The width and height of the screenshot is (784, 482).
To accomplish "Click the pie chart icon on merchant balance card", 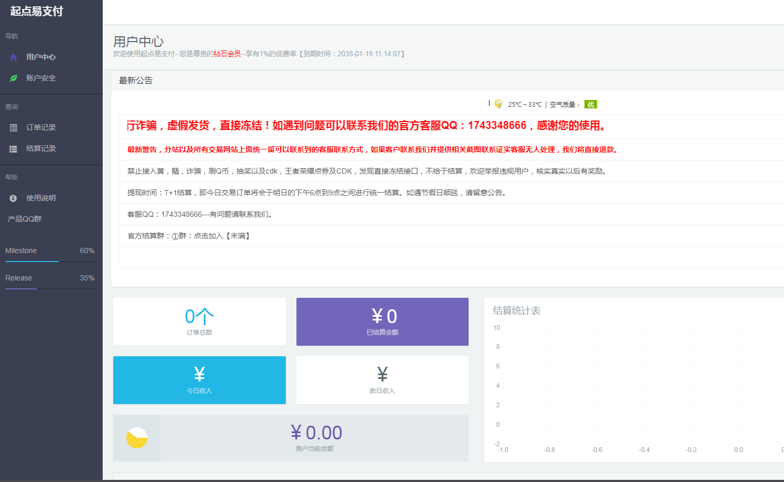I will tap(136, 437).
